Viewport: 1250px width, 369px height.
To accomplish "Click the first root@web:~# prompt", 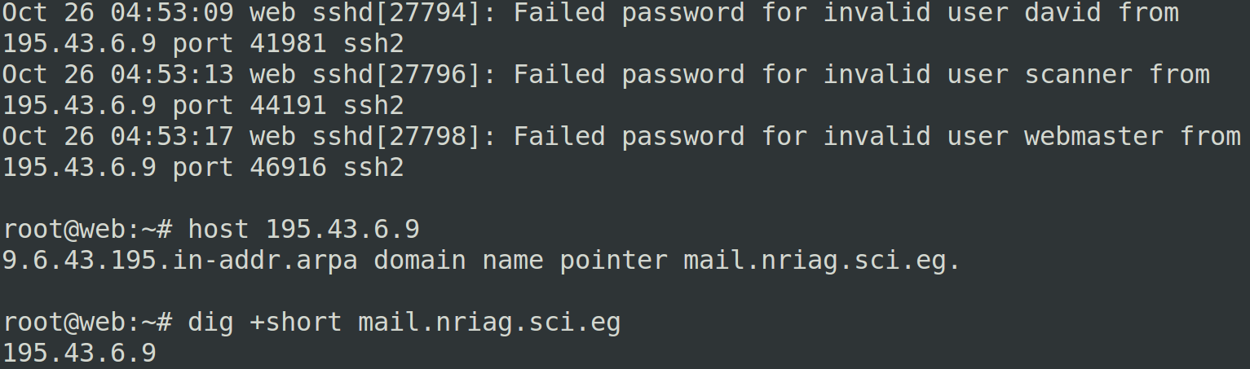I will 87,229.
